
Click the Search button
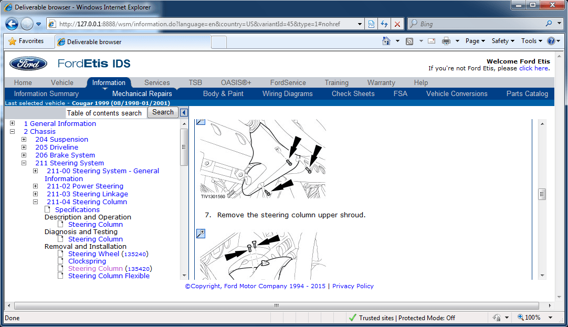163,112
